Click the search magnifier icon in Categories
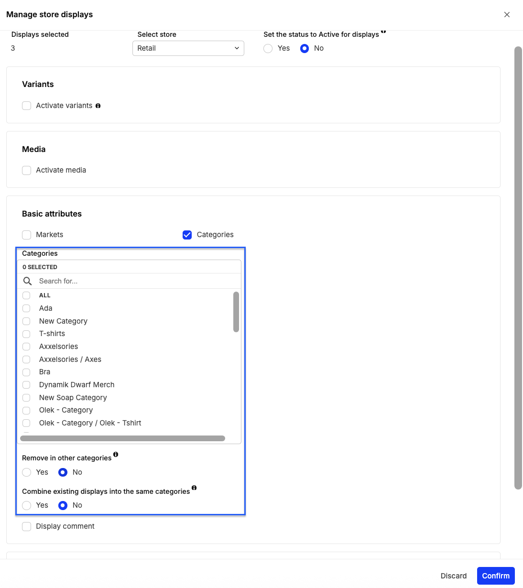The height and width of the screenshot is (588, 523). 28,281
